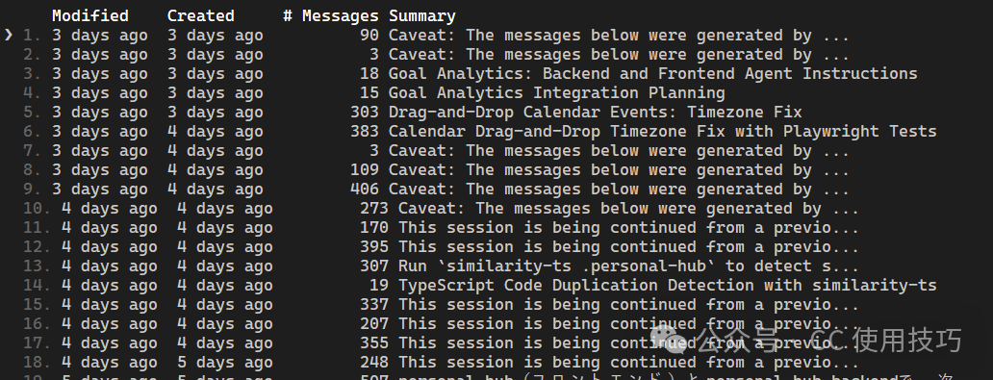Click the Summary column header
This screenshot has width=993, height=380.
[422, 15]
